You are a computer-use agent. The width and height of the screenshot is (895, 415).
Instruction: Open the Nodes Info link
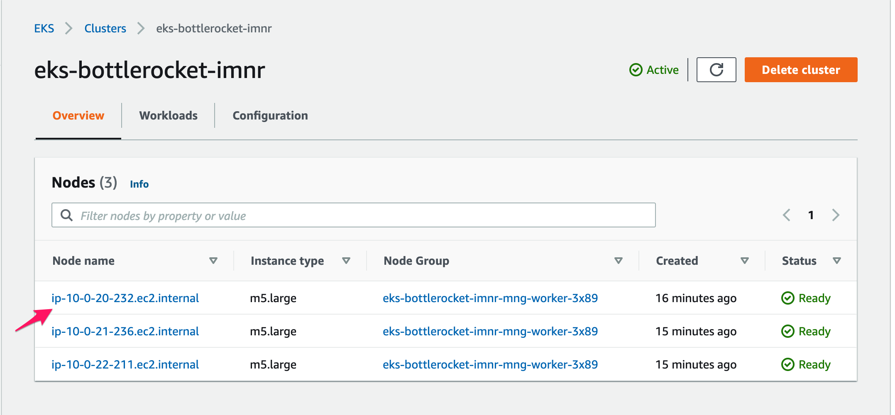click(139, 184)
